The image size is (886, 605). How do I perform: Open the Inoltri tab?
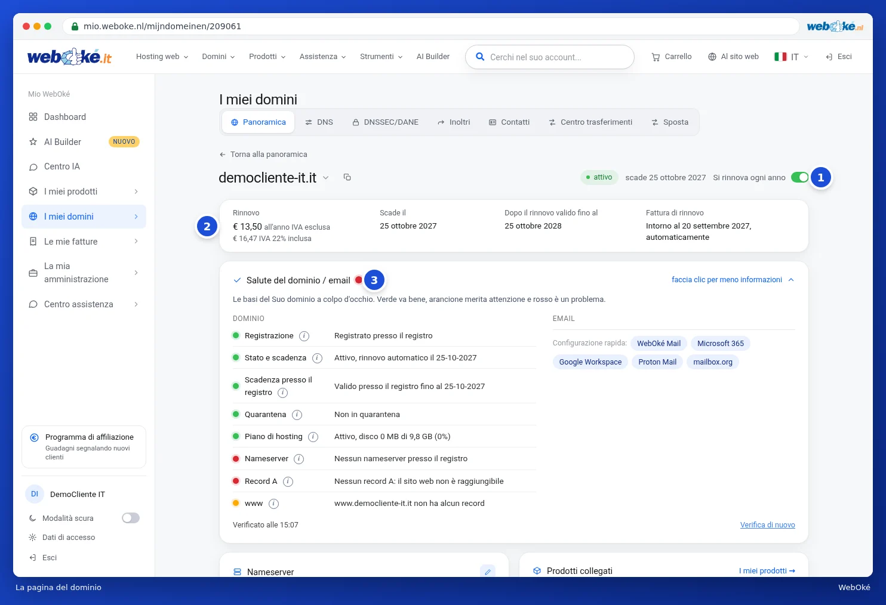(454, 122)
